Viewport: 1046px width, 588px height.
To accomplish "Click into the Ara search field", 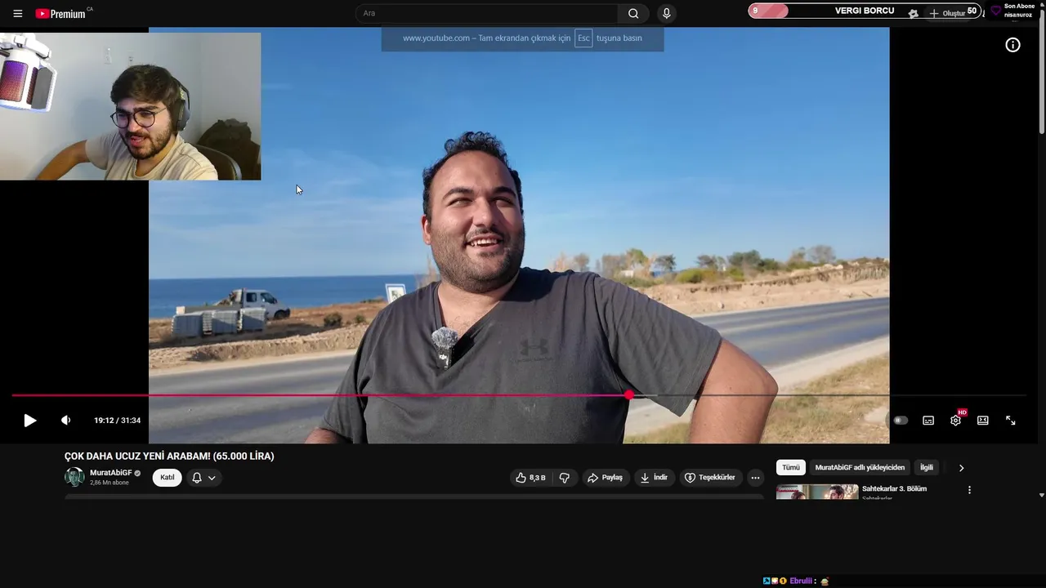I will coord(487,13).
